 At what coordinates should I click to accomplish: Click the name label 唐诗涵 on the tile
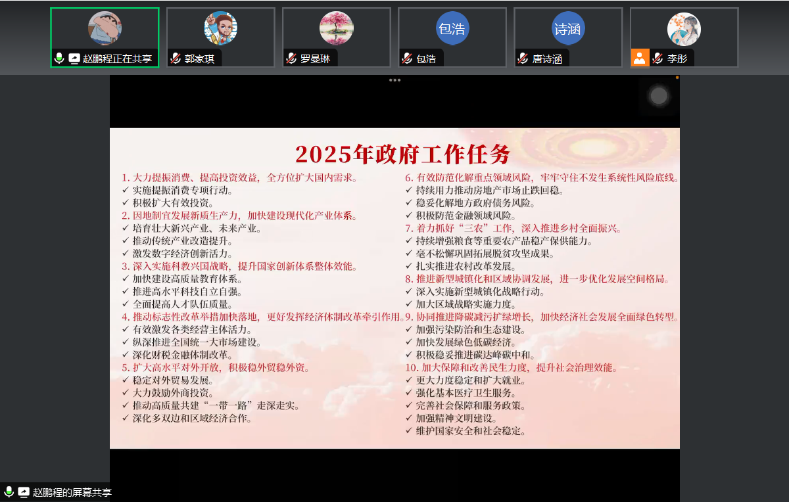(546, 58)
